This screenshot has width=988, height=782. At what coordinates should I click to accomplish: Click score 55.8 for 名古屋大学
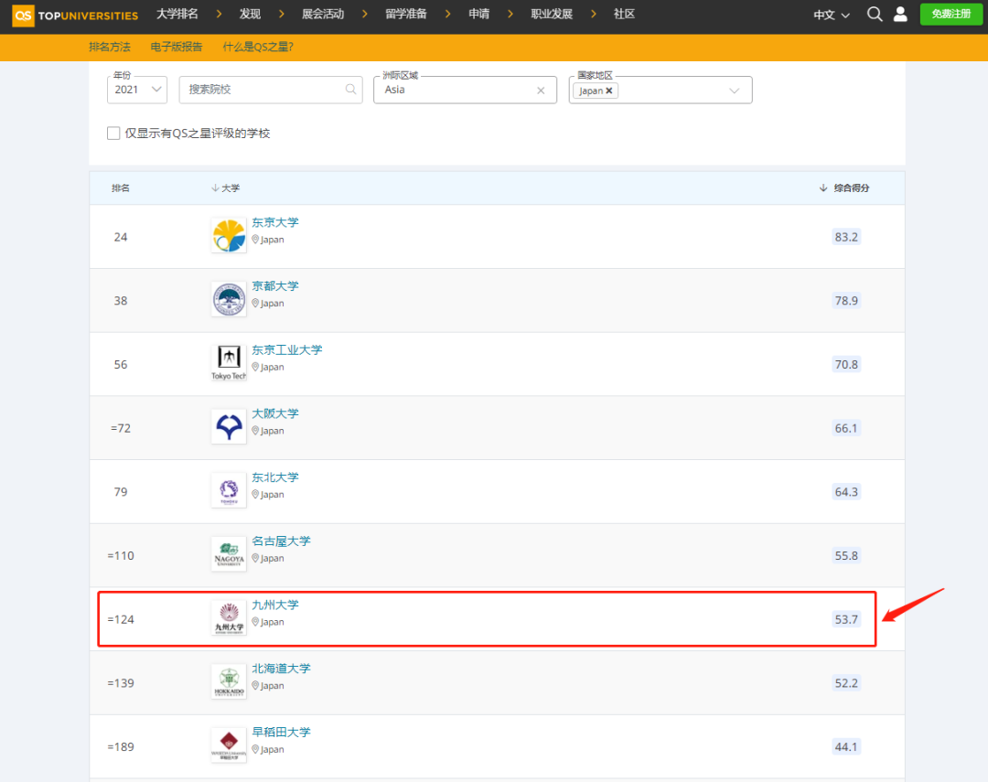pos(846,555)
